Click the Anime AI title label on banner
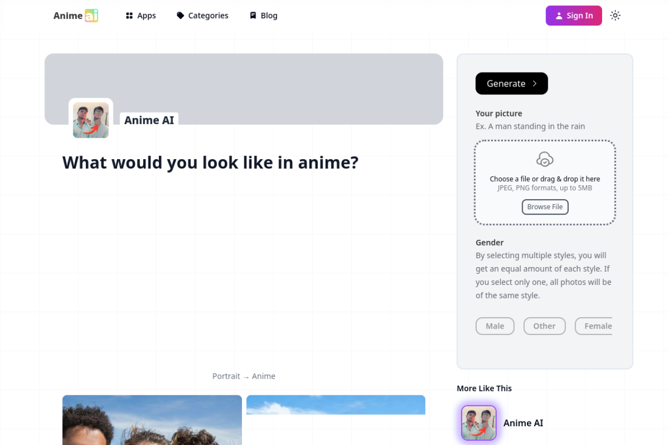 point(149,120)
